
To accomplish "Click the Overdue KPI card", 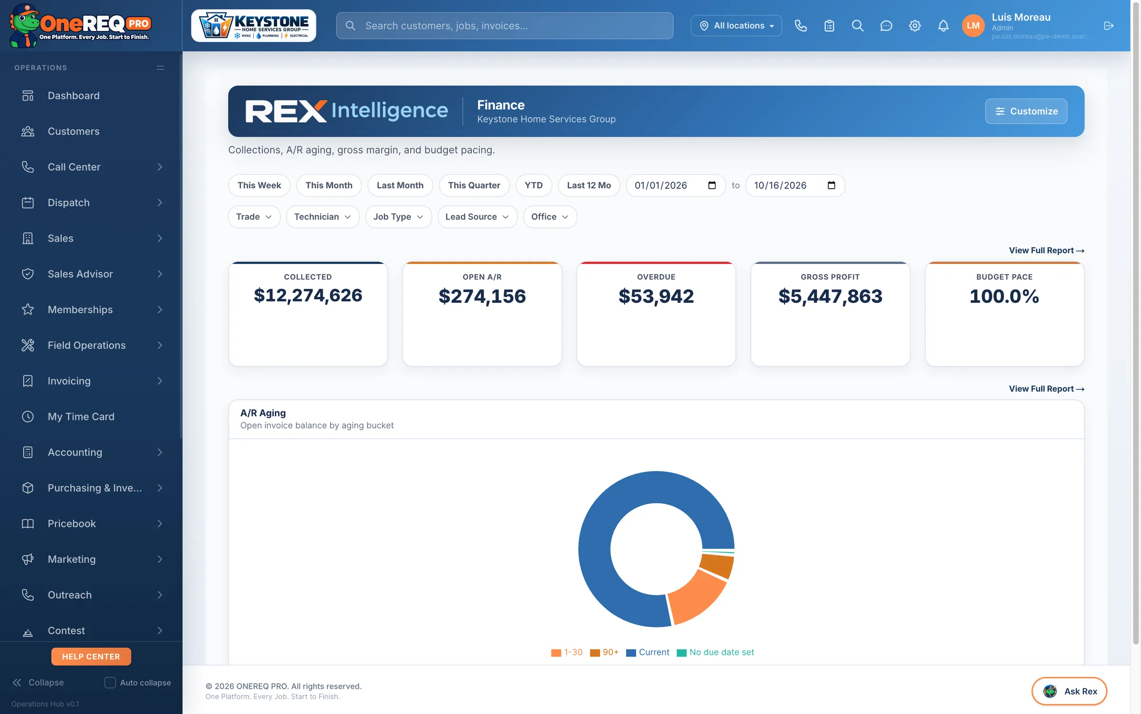I will tap(656, 314).
